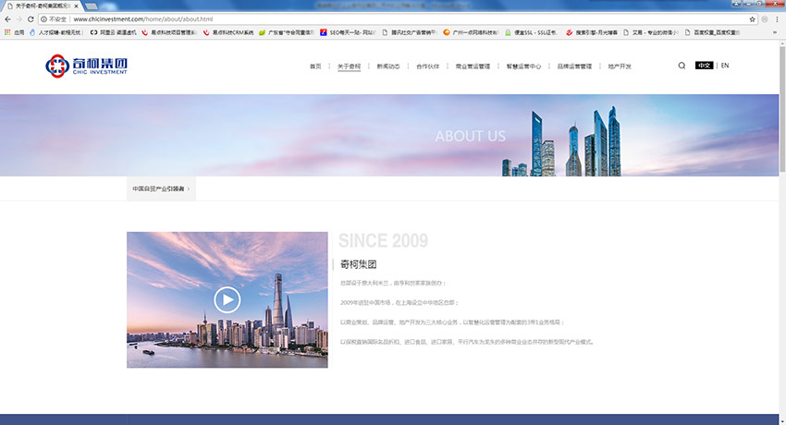786x425 pixels.
Task: Open the 广州一点网络科技 bookmark
Action: pos(472,32)
